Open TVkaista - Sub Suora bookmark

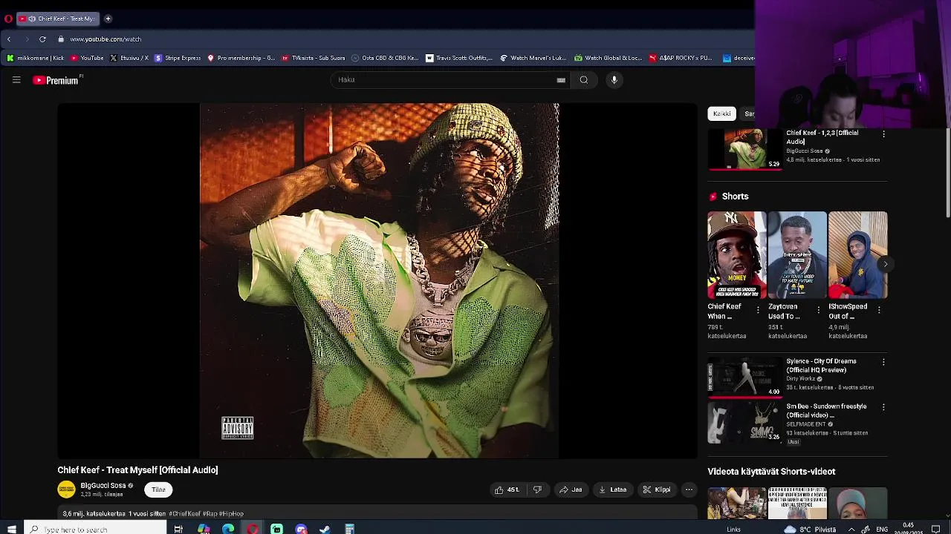313,58
